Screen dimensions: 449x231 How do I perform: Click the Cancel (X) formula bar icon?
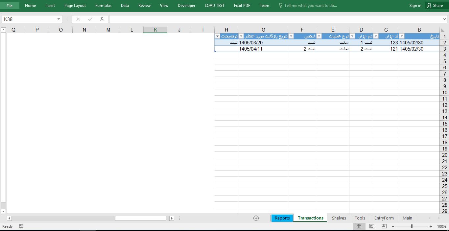78,19
